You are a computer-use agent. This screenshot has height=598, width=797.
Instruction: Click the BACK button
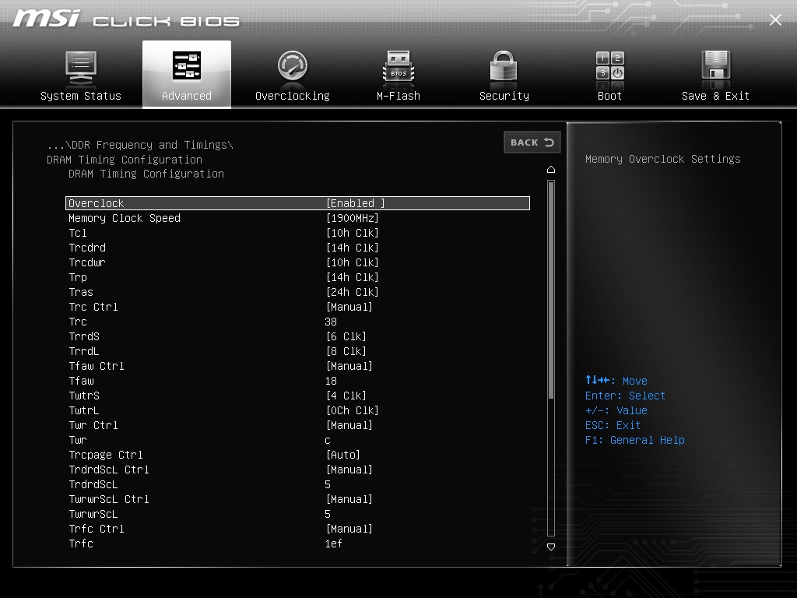532,142
